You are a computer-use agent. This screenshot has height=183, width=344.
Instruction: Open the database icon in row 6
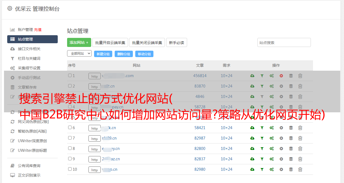(291, 128)
